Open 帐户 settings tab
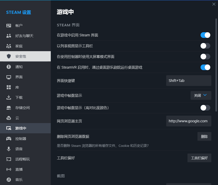Screen dimensions: 218x185 coord(25,26)
